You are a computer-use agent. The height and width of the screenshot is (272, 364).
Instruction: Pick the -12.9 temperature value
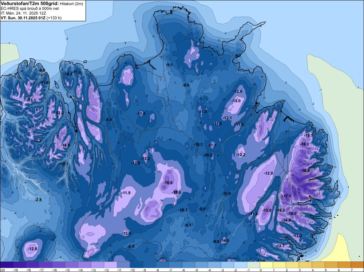[x=269, y=173]
